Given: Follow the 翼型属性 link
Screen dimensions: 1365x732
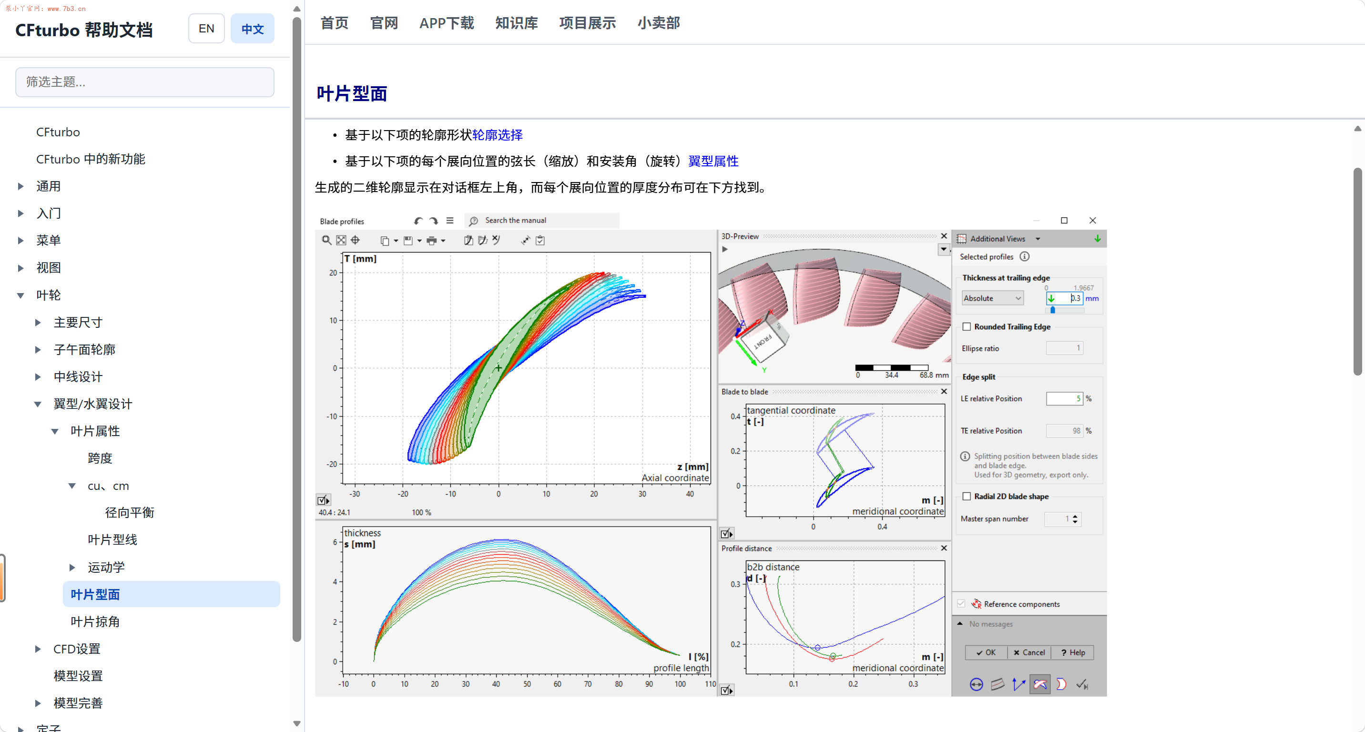Looking at the screenshot, I should point(713,161).
